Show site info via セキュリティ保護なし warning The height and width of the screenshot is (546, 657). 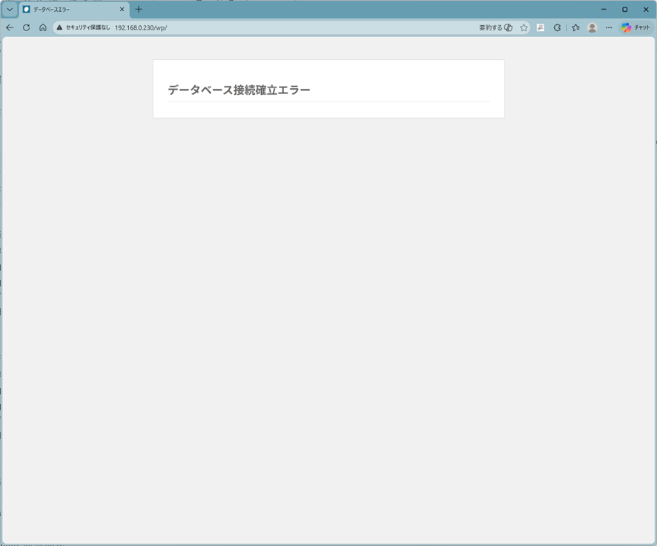(83, 27)
